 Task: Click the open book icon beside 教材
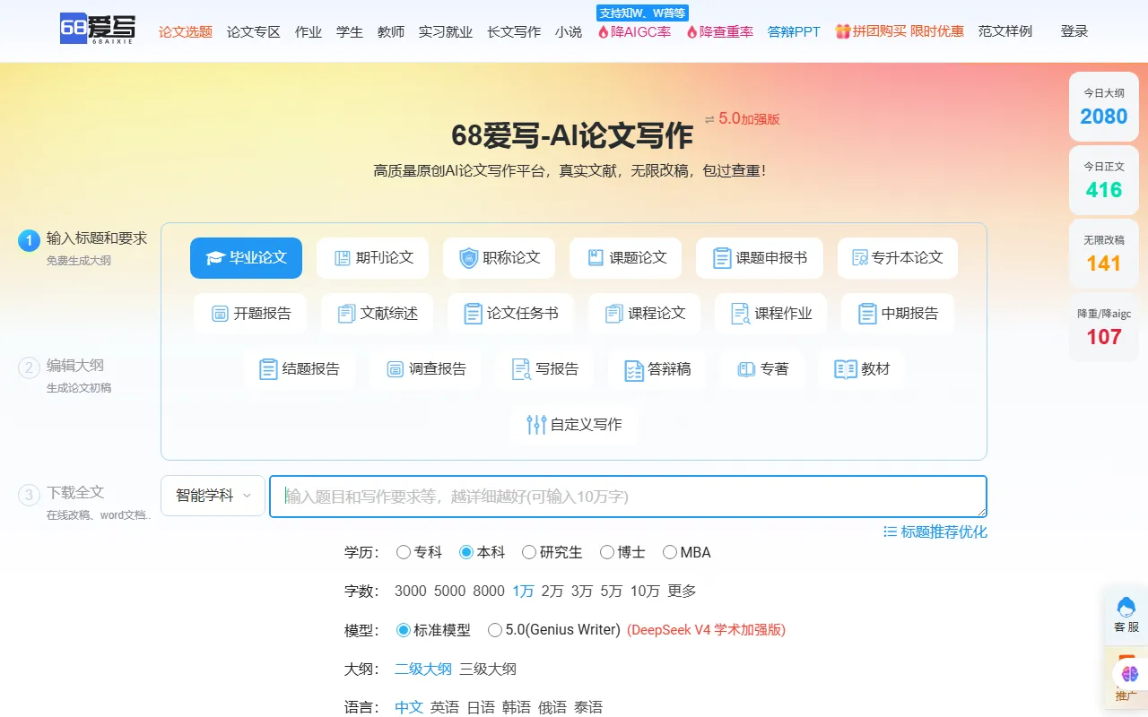tap(846, 369)
